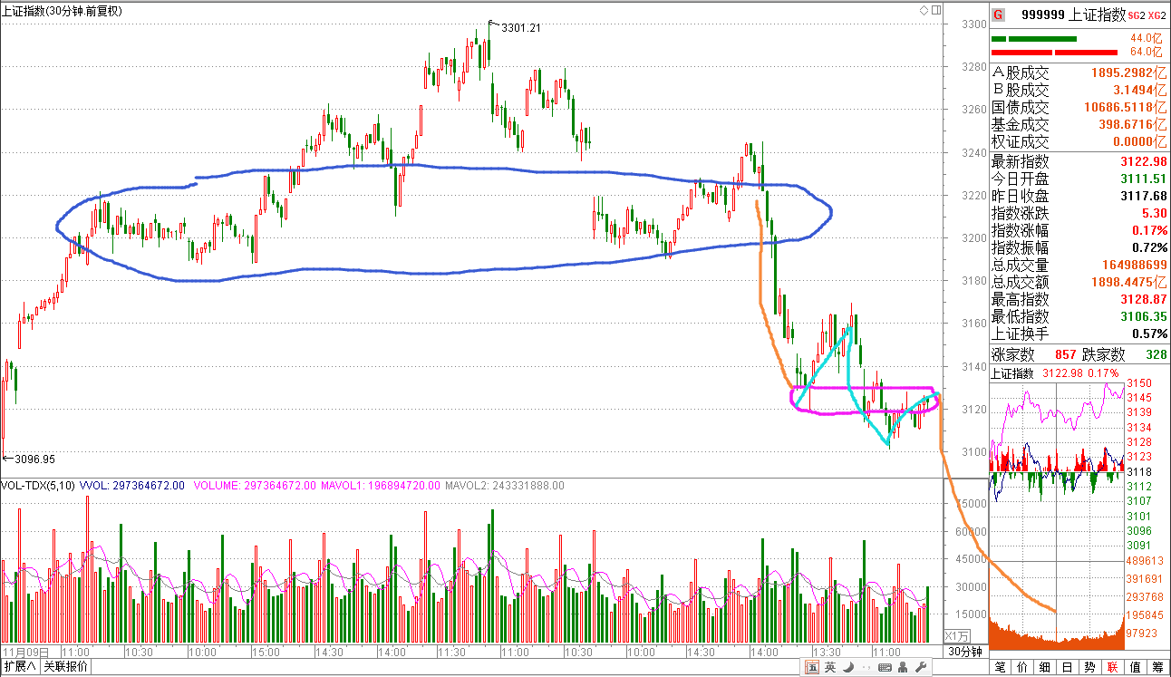Click the XG2 label in header
1171x677 pixels.
1156,15
